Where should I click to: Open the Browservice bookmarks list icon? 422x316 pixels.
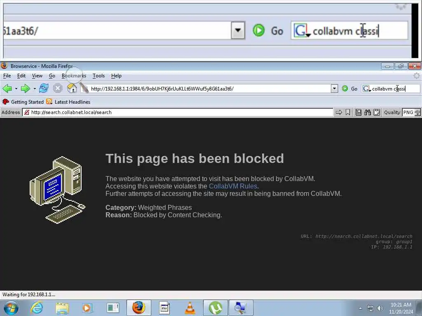click(x=358, y=112)
